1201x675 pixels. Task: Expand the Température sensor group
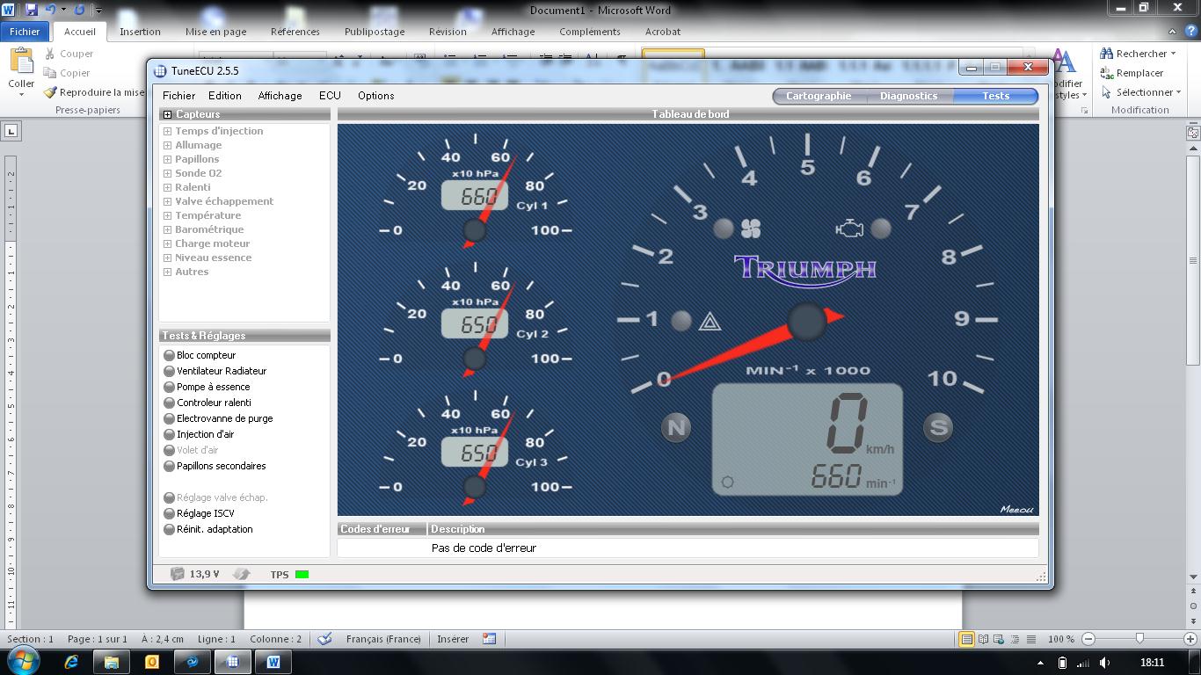click(x=167, y=215)
